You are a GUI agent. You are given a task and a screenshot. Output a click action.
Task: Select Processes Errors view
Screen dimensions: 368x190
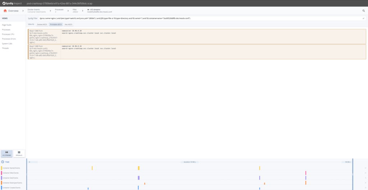click(9, 39)
